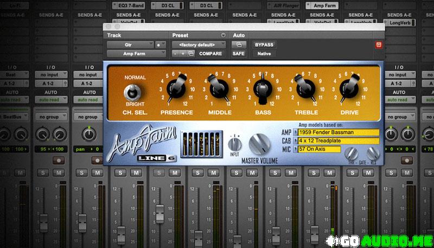
Task: Open the Gtr track selector dropdown
Action: coord(130,45)
